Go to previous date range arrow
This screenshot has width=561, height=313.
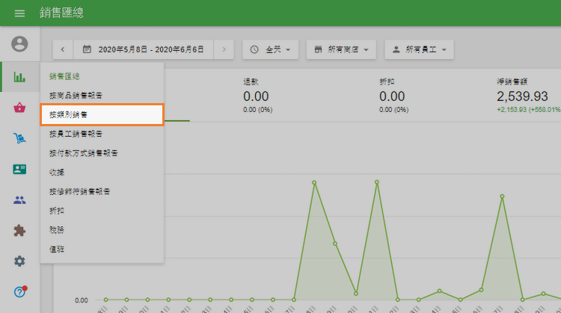(62, 49)
